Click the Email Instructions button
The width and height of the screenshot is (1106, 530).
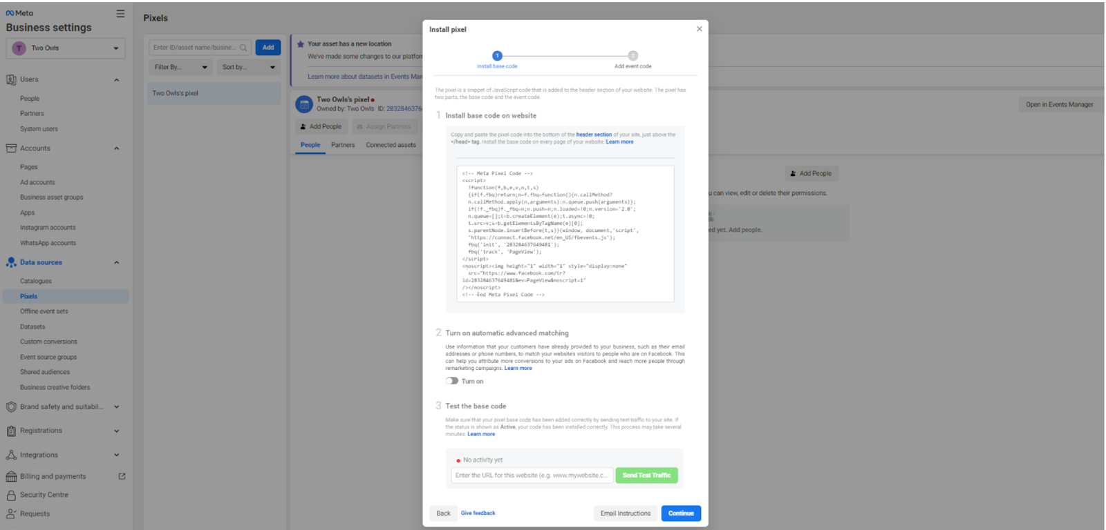pos(626,513)
